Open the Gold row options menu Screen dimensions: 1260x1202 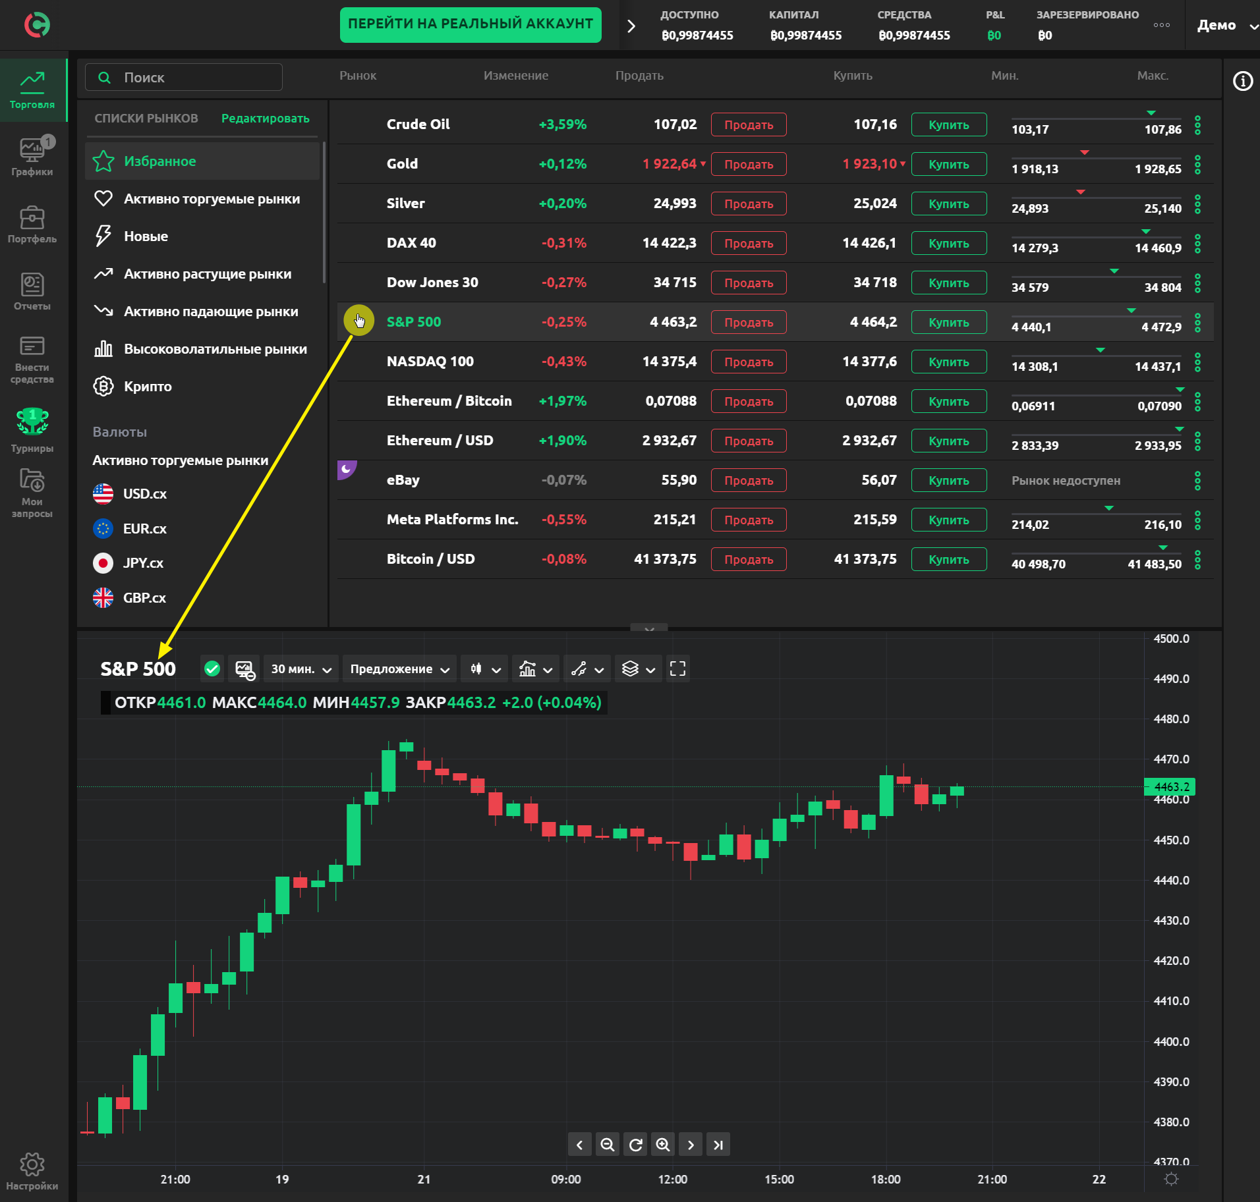coord(1198,164)
